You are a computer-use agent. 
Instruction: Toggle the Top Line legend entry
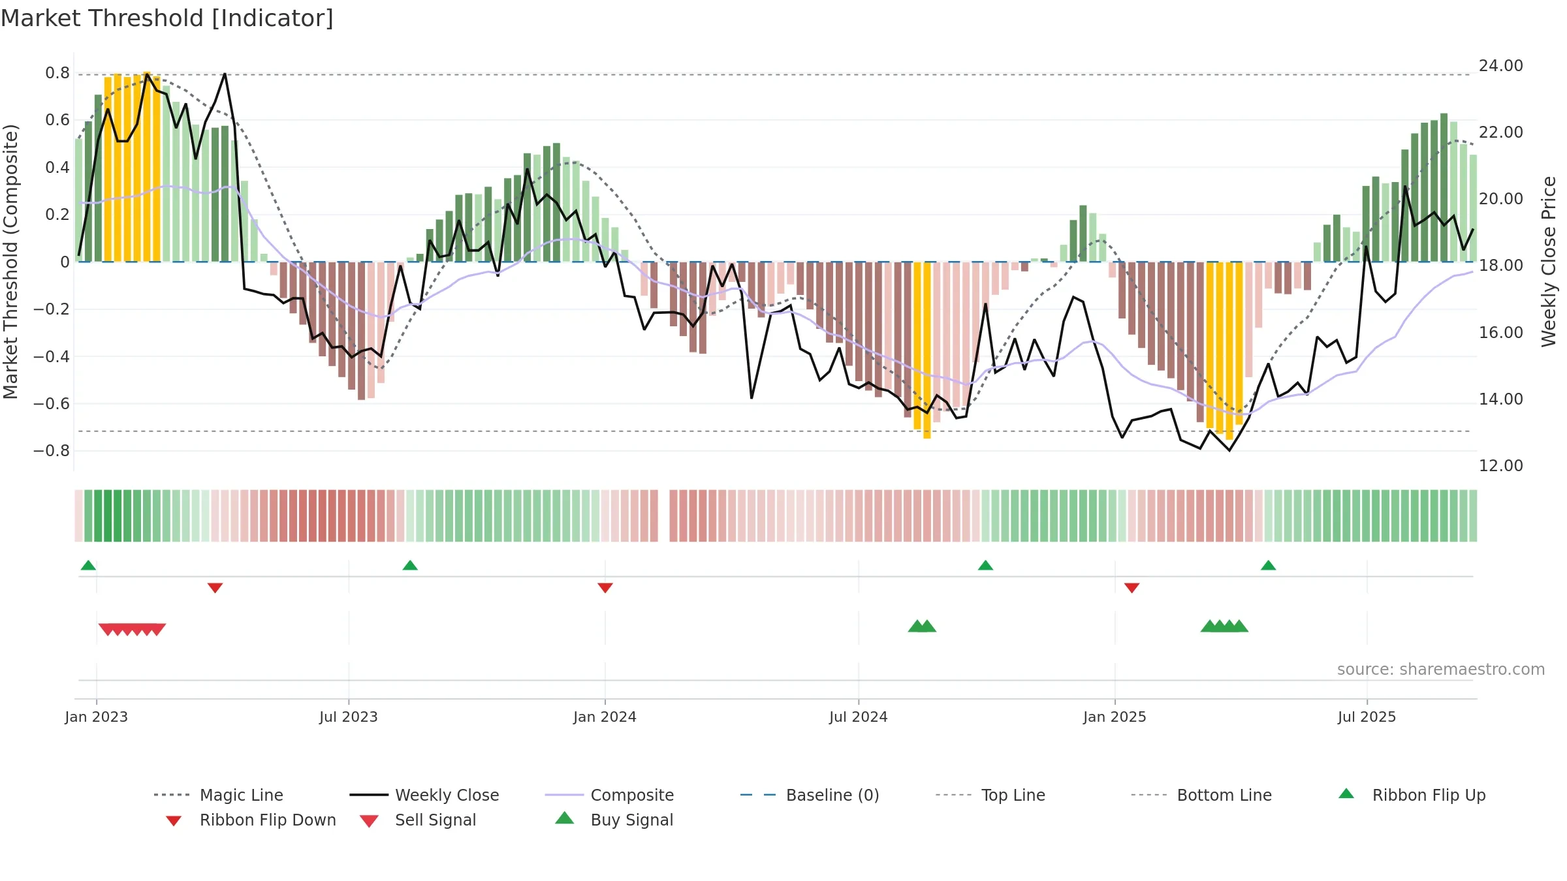[x=990, y=795]
